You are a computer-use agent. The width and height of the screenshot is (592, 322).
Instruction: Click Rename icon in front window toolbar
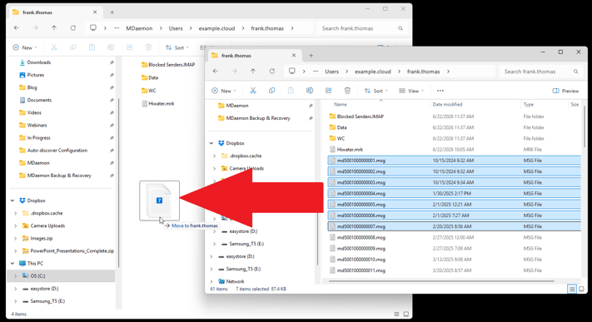coord(310,91)
